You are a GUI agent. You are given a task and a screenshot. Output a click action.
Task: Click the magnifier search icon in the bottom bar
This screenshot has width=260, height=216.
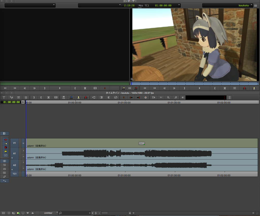(60, 213)
